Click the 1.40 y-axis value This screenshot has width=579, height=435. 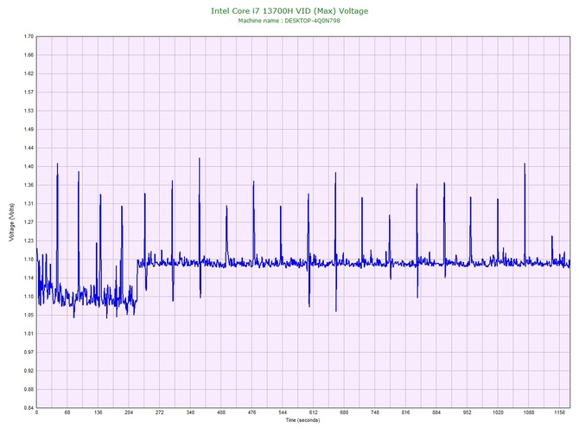(x=29, y=167)
